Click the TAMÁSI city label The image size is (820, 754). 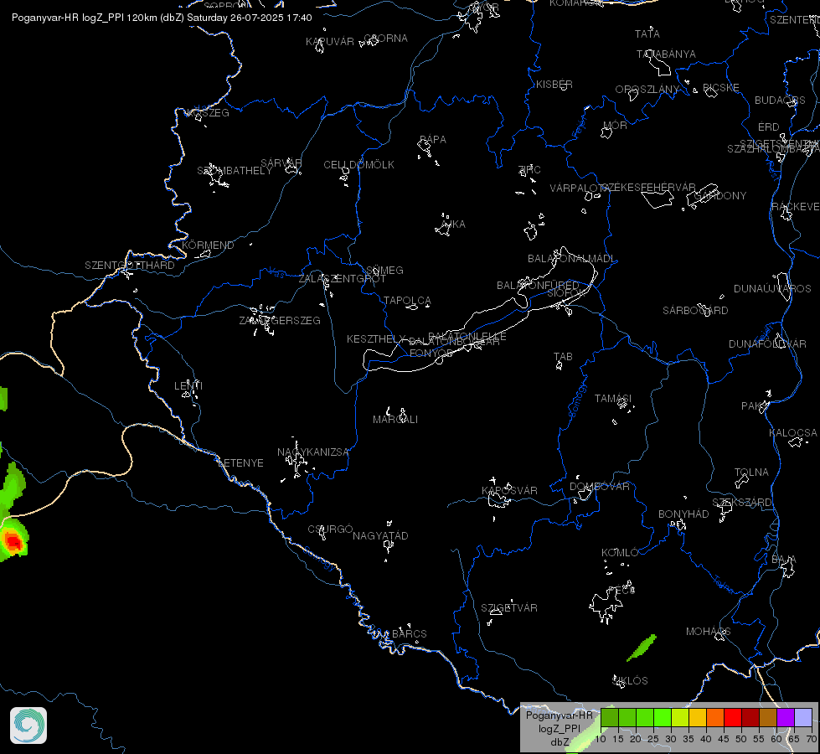(x=613, y=399)
